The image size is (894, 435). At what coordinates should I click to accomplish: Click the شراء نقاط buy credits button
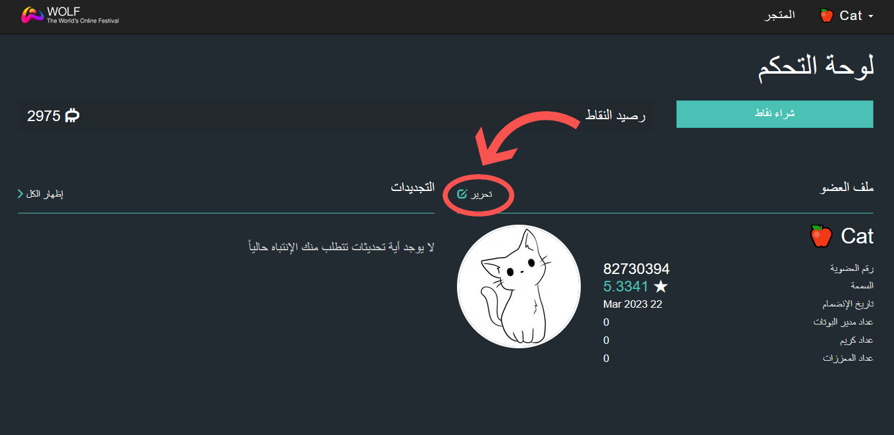pos(775,114)
